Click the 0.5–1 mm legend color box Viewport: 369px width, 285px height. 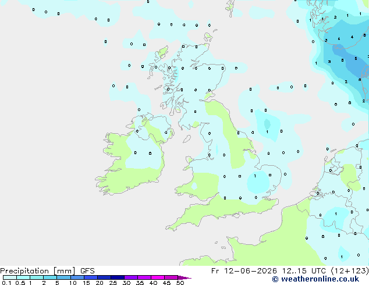coord(23,277)
